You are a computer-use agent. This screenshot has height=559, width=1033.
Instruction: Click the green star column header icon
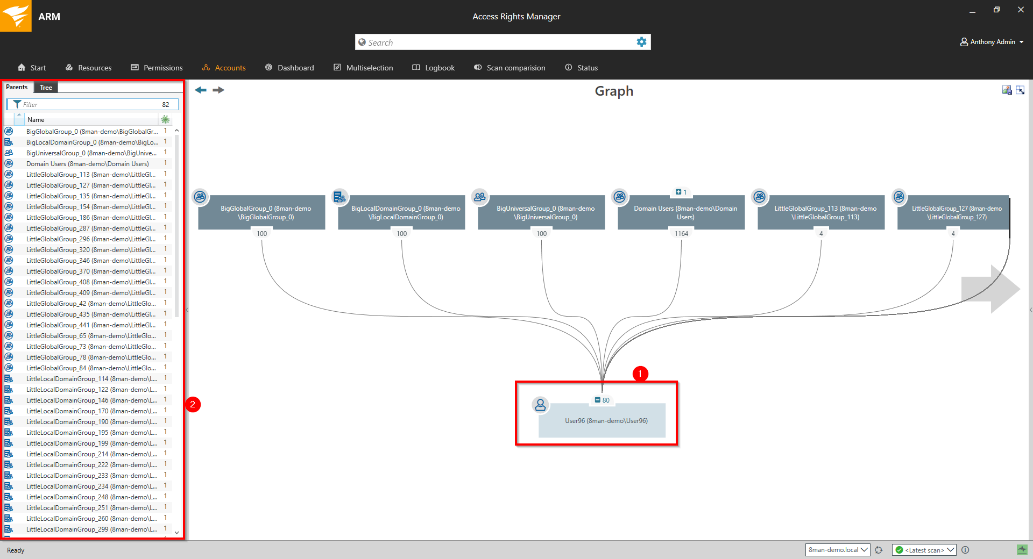(x=165, y=119)
